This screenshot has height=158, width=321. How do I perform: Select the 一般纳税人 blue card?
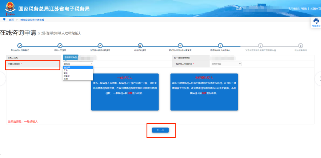(x=125, y=92)
